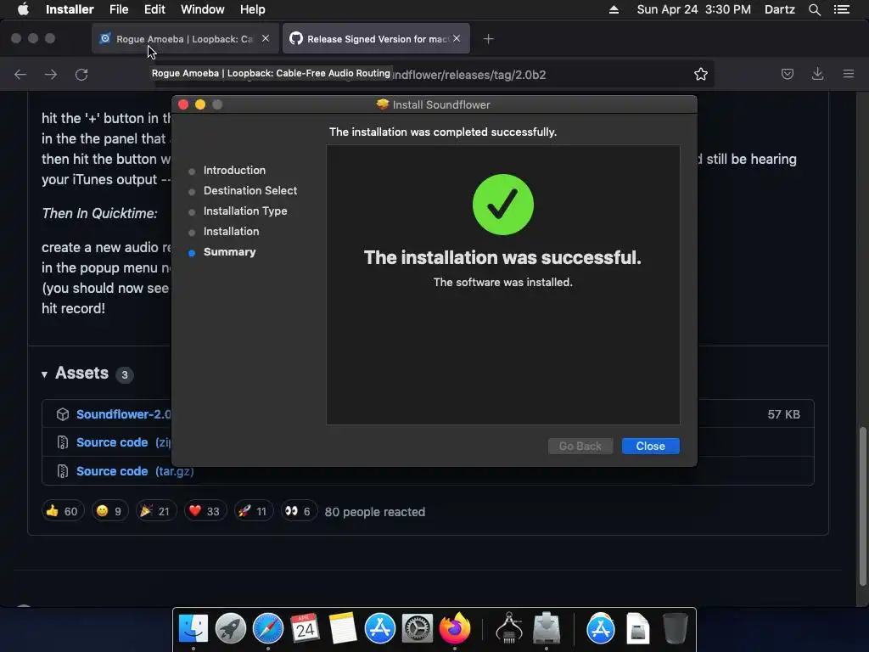
Task: Click the Summary step in installer sidebar
Action: [229, 251]
